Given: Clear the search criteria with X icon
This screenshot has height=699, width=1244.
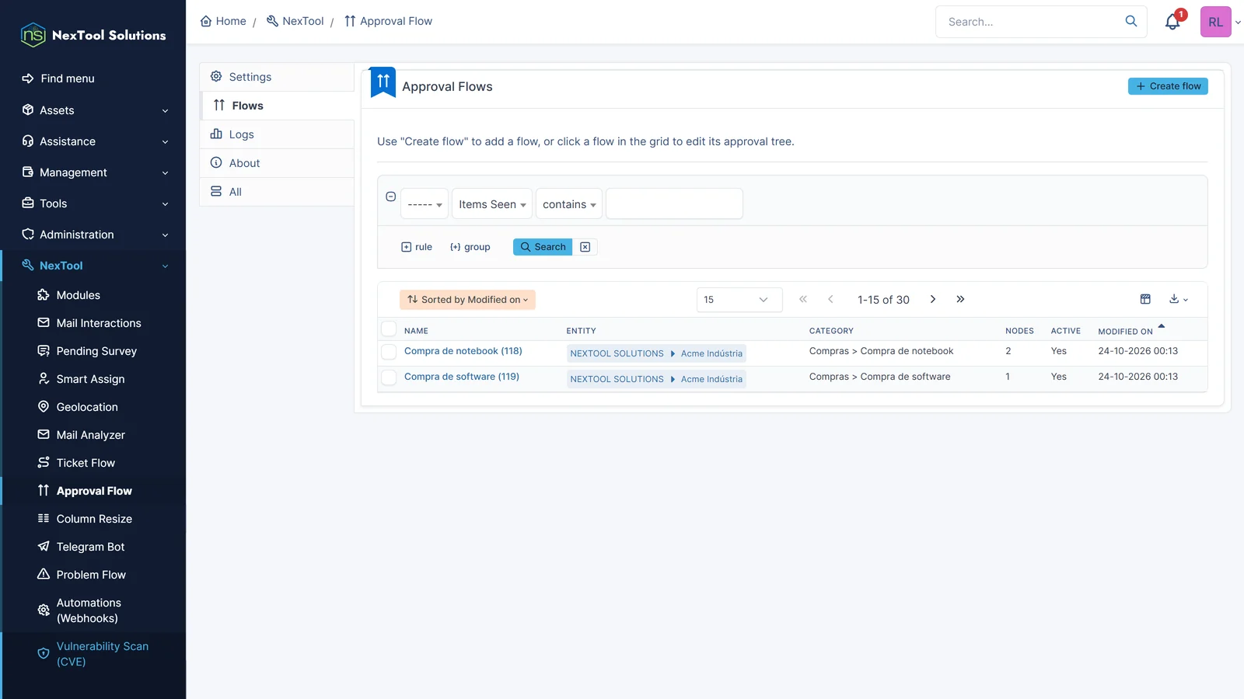Looking at the screenshot, I should tap(585, 247).
